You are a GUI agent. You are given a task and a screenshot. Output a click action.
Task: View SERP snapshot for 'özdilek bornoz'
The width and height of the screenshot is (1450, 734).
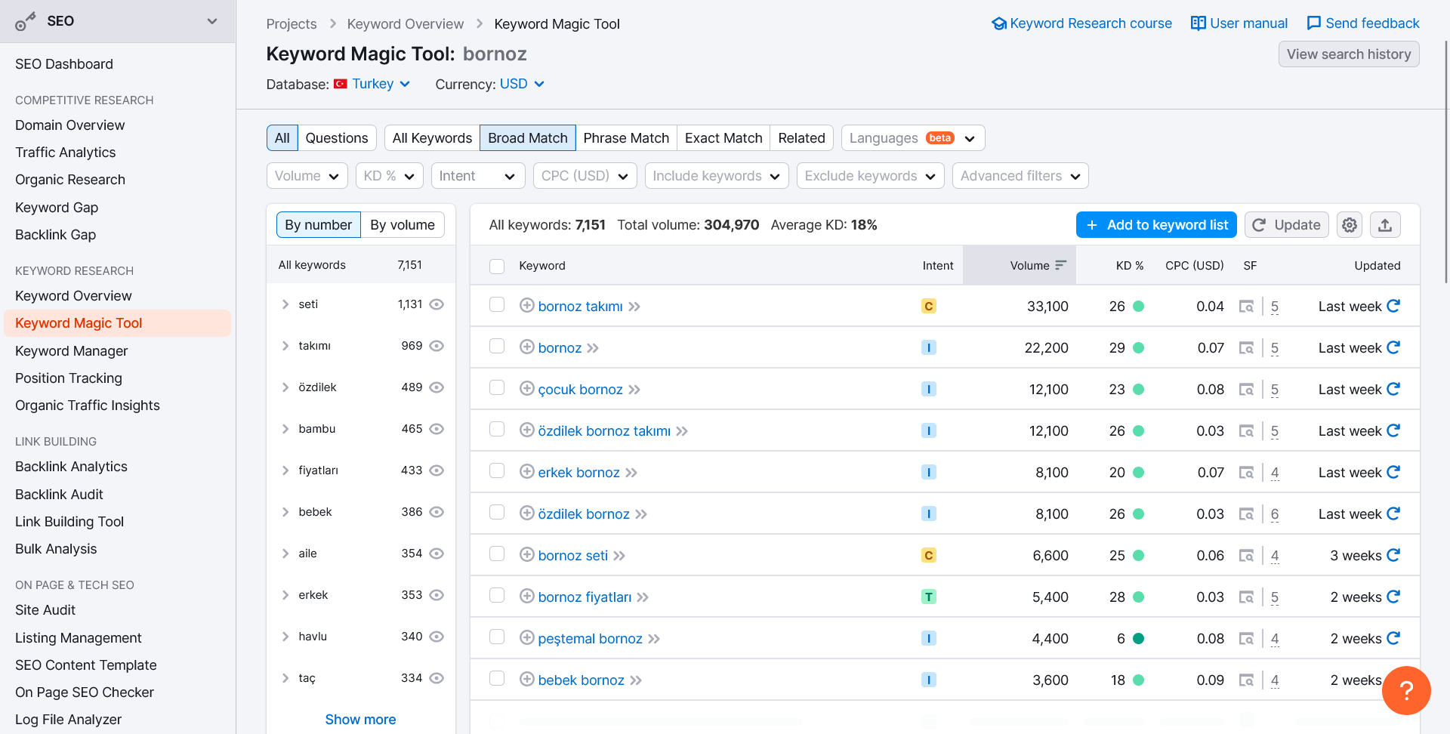pyautogui.click(x=1246, y=514)
